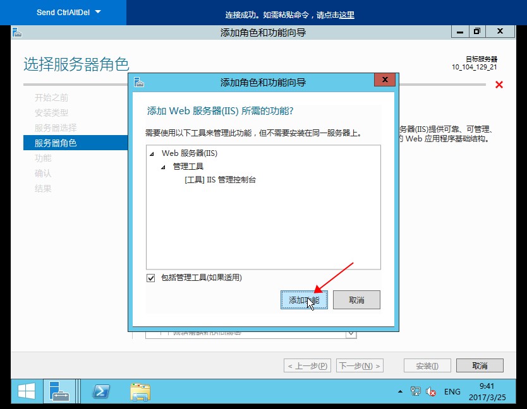The image size is (527, 409).
Task: Click the scroll down arrow behind the dialog
Action: [351, 333]
